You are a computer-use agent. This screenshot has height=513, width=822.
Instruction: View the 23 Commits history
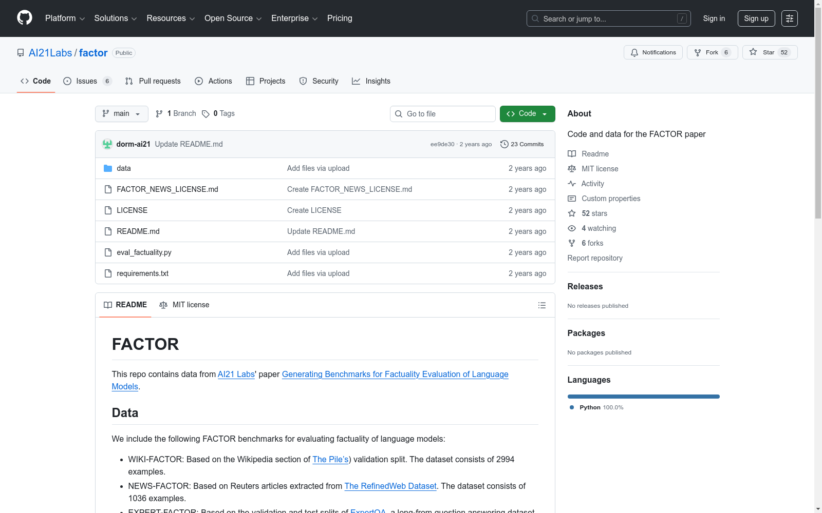(522, 144)
